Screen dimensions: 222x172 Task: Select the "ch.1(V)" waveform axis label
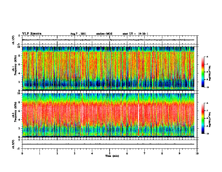(13, 40)
